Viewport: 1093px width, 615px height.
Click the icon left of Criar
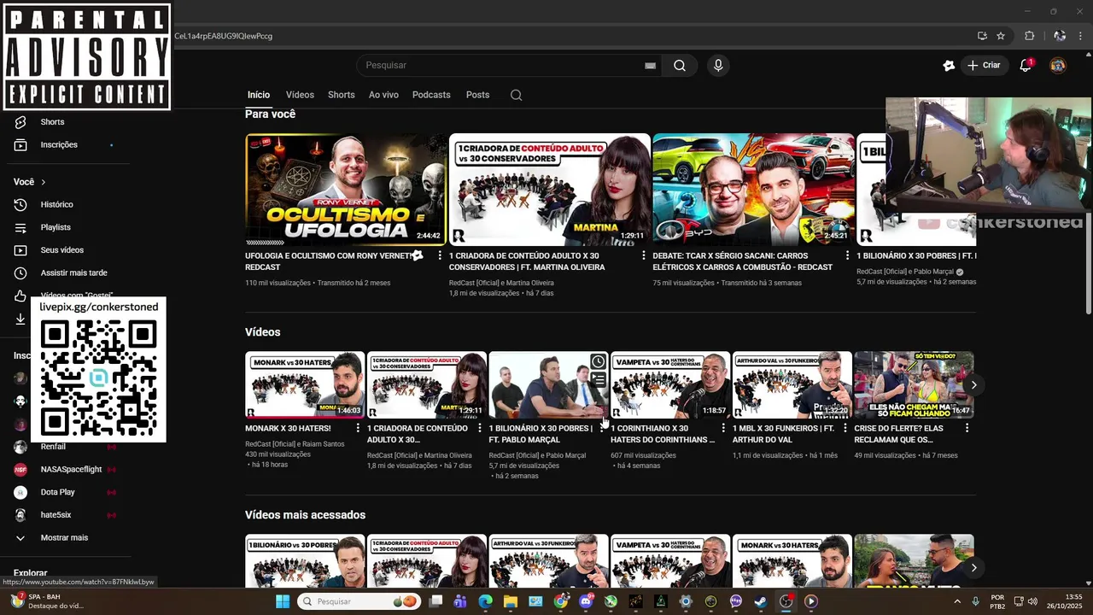[x=949, y=66]
